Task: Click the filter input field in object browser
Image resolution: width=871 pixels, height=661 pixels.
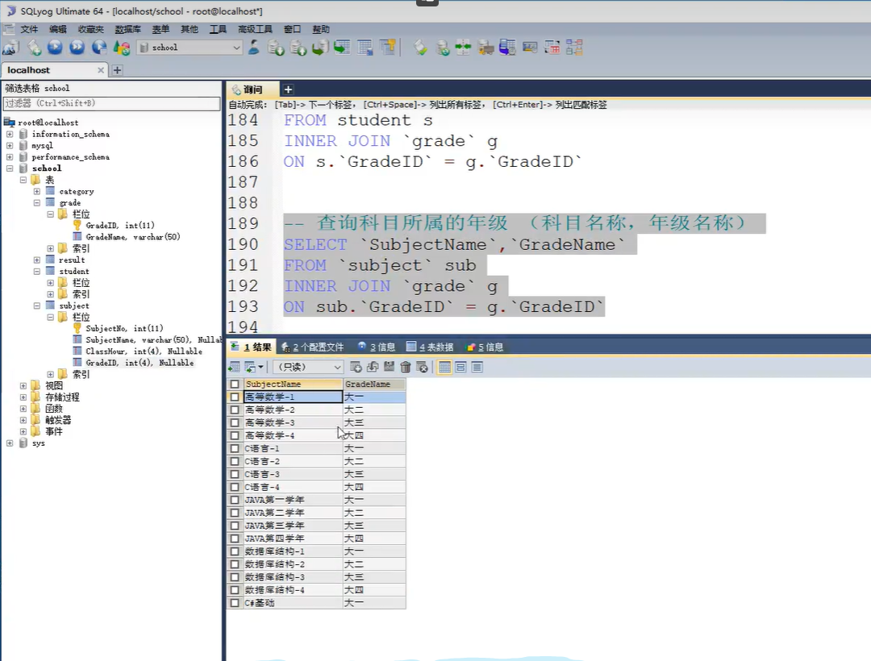Action: 111,103
